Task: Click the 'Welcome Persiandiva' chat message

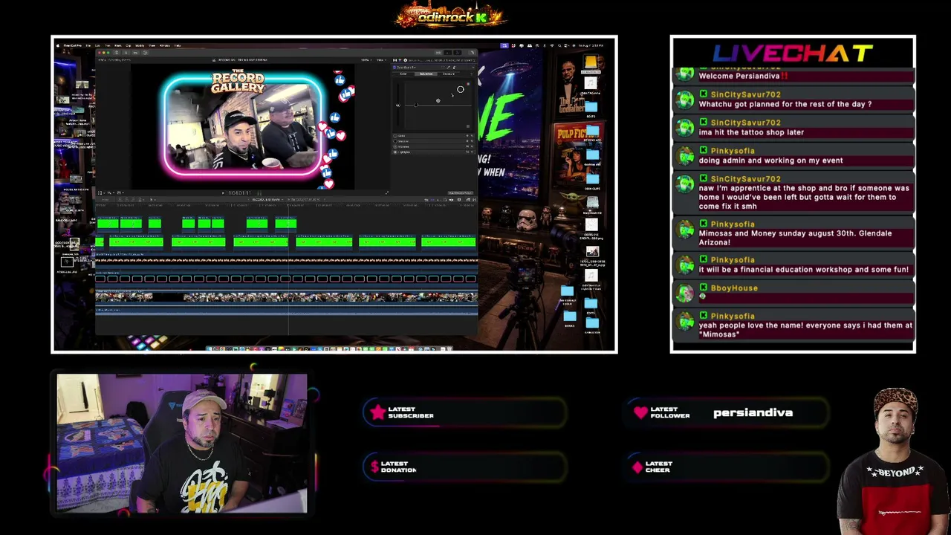Action: point(743,76)
